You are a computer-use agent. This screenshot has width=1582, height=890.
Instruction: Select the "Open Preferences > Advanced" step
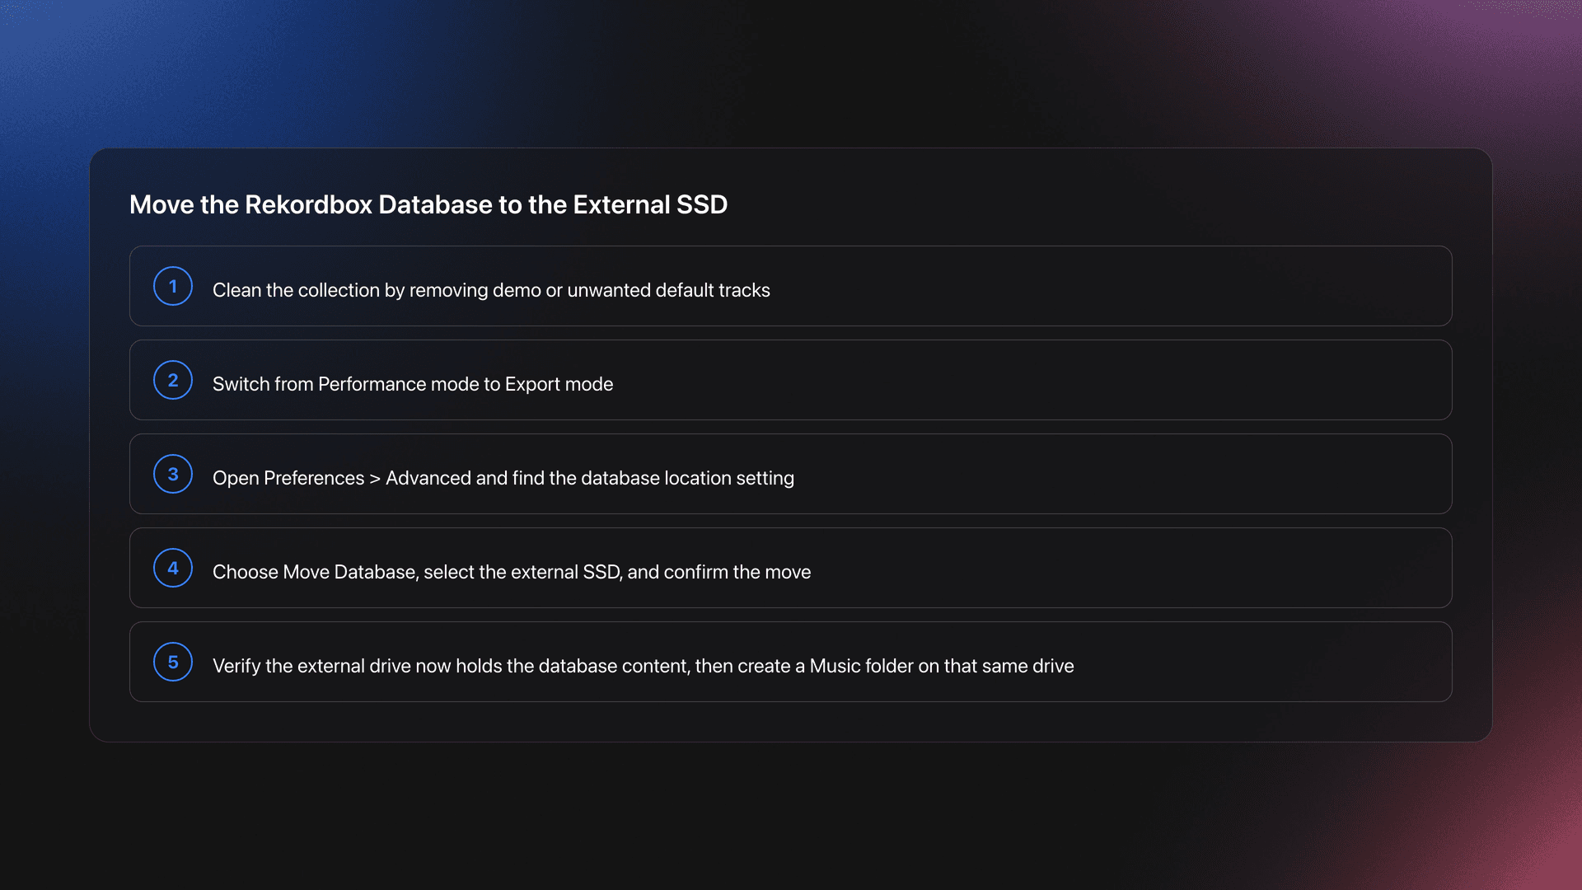coord(503,478)
